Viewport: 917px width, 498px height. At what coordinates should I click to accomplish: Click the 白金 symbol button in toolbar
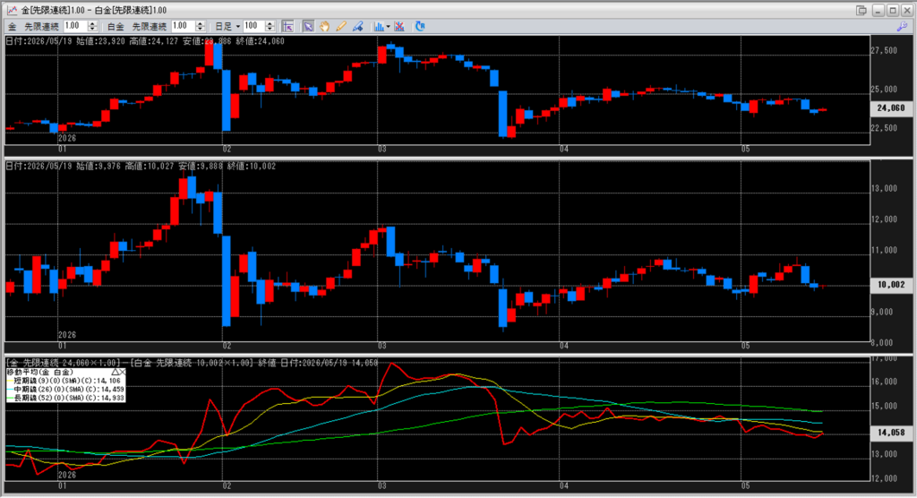point(116,26)
